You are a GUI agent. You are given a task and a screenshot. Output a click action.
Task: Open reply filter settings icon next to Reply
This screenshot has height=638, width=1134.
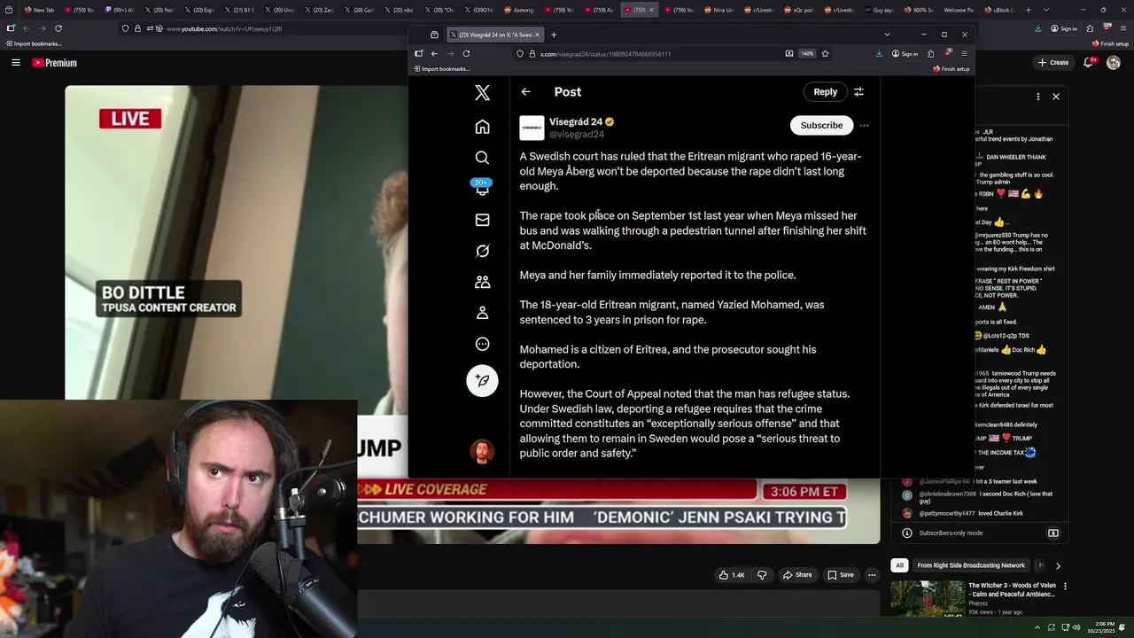click(858, 92)
